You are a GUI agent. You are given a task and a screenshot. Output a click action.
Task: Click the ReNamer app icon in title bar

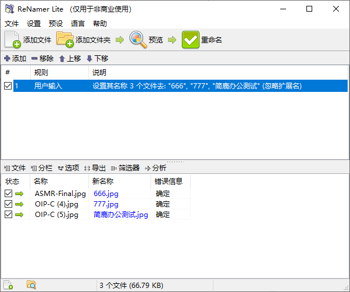(x=10, y=9)
